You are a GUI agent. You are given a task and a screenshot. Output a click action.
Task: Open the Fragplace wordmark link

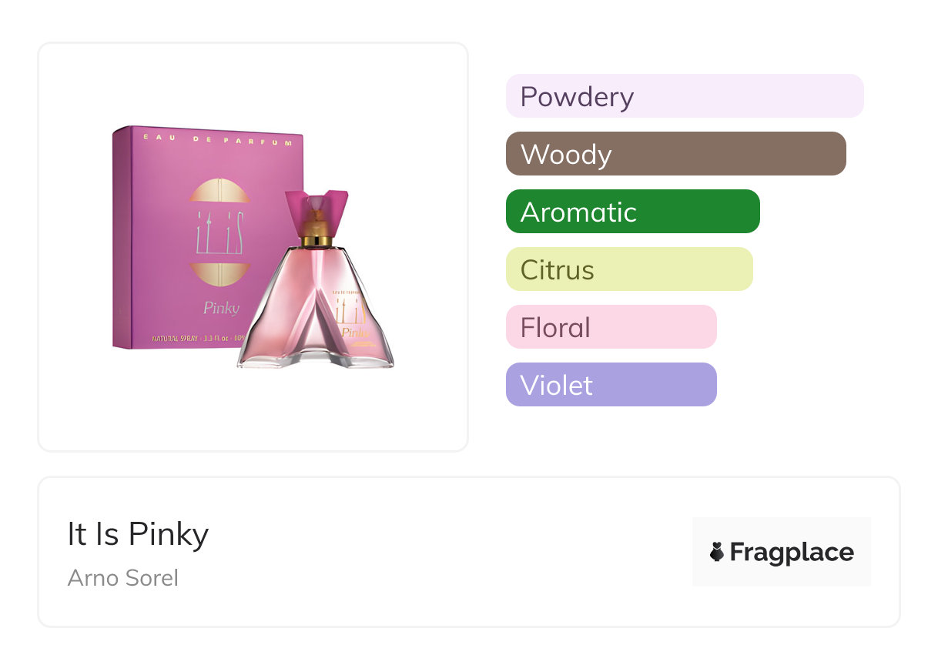[x=792, y=552]
